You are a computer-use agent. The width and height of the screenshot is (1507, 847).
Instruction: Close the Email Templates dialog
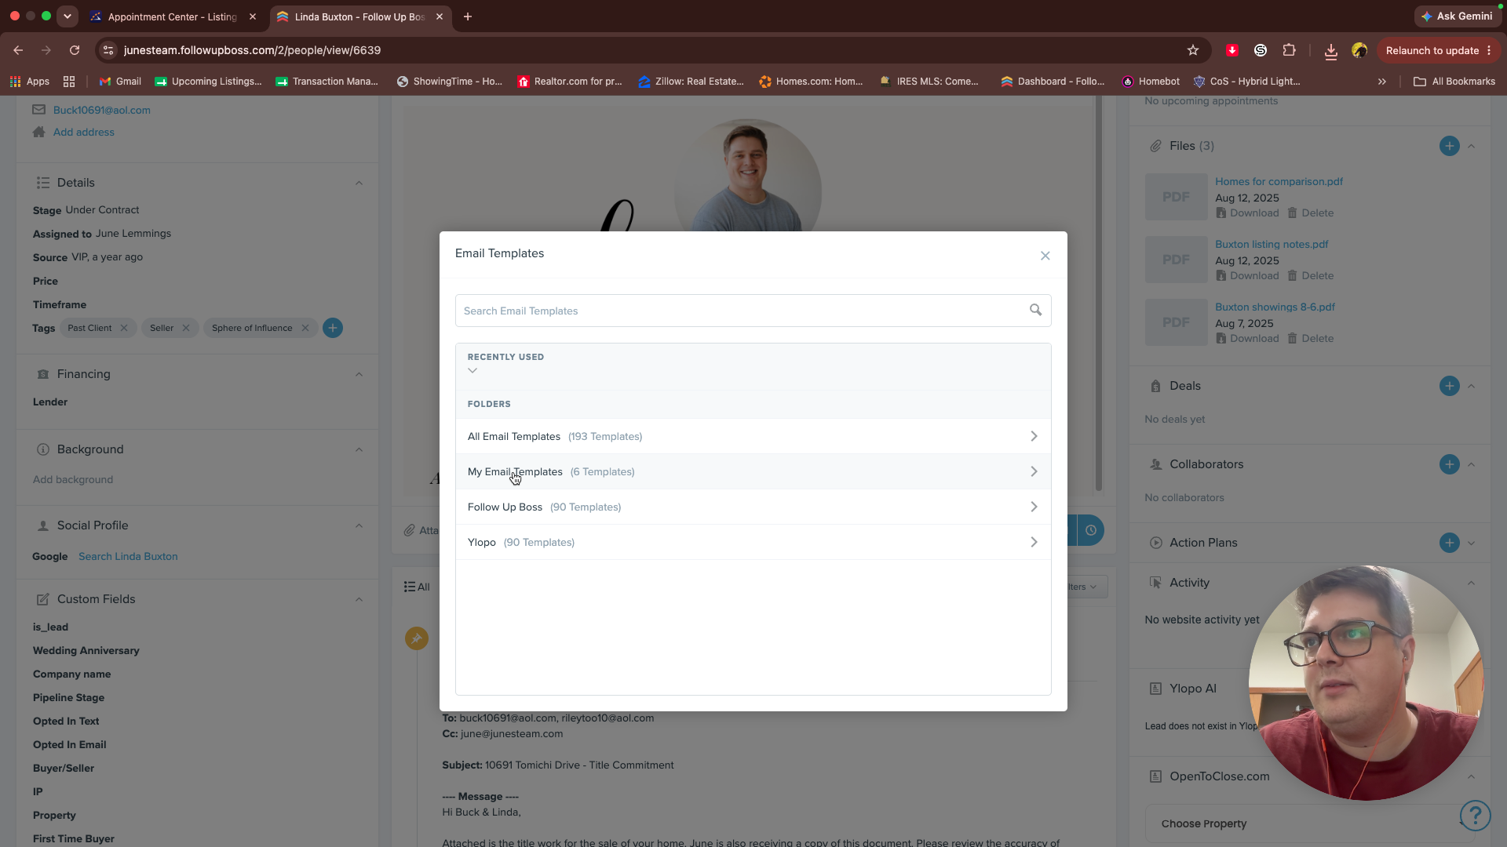(x=1045, y=256)
